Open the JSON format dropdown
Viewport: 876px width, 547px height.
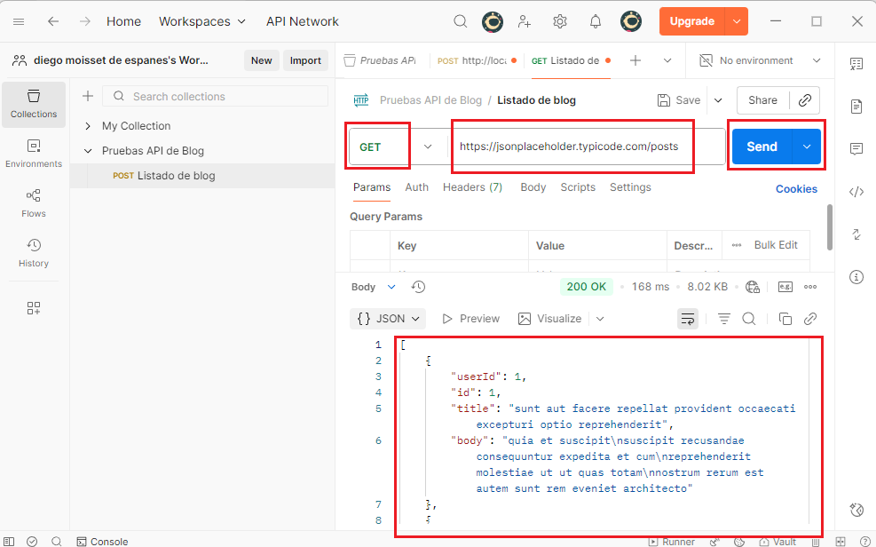tap(389, 319)
